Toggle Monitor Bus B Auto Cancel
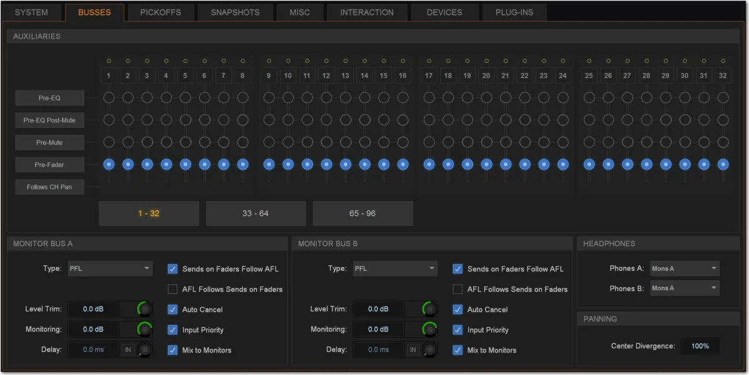This screenshot has height=375, width=749. (x=458, y=309)
